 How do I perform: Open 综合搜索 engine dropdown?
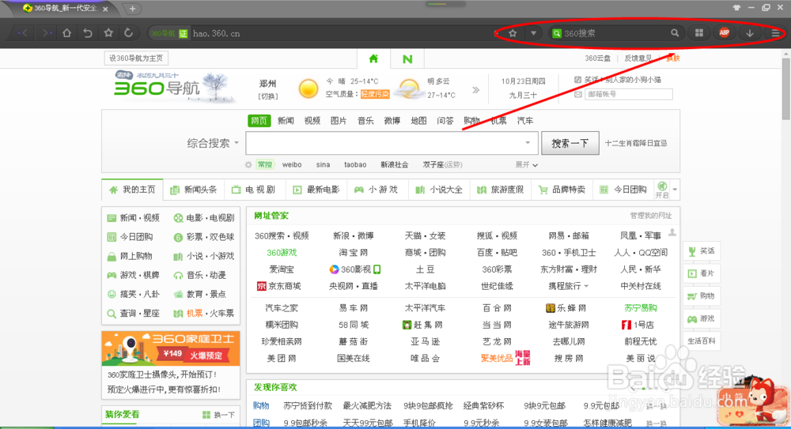213,143
